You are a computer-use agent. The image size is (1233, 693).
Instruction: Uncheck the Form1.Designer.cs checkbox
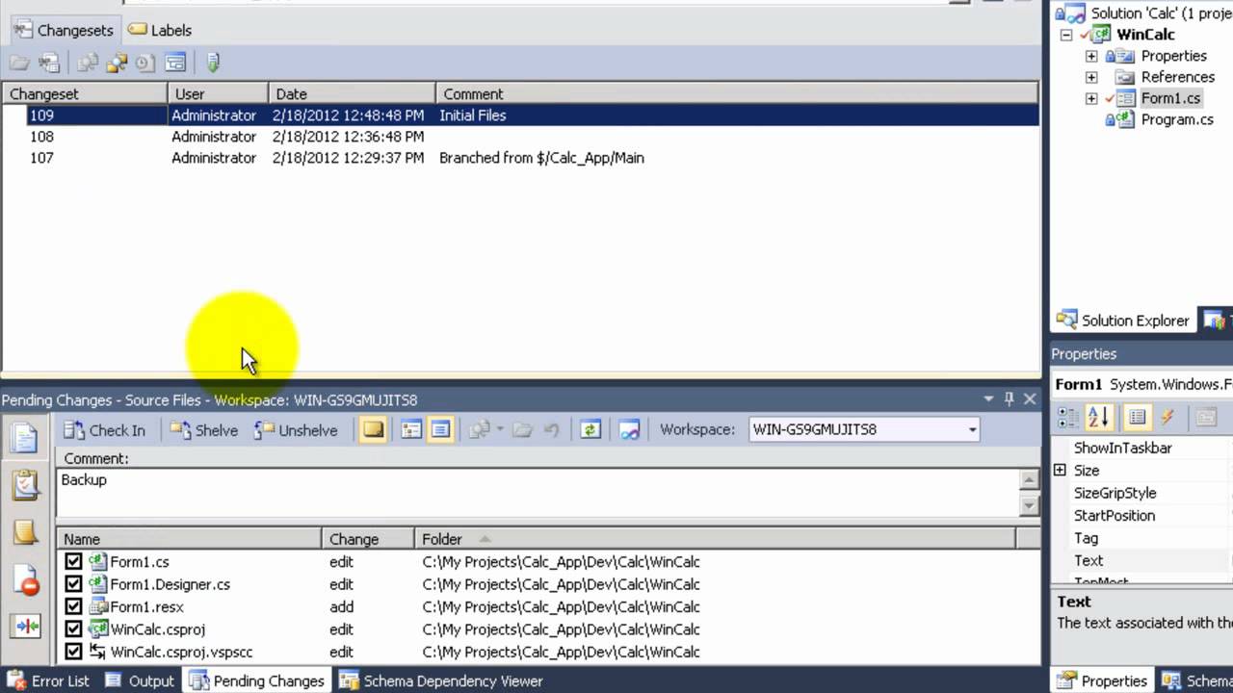pyautogui.click(x=73, y=584)
